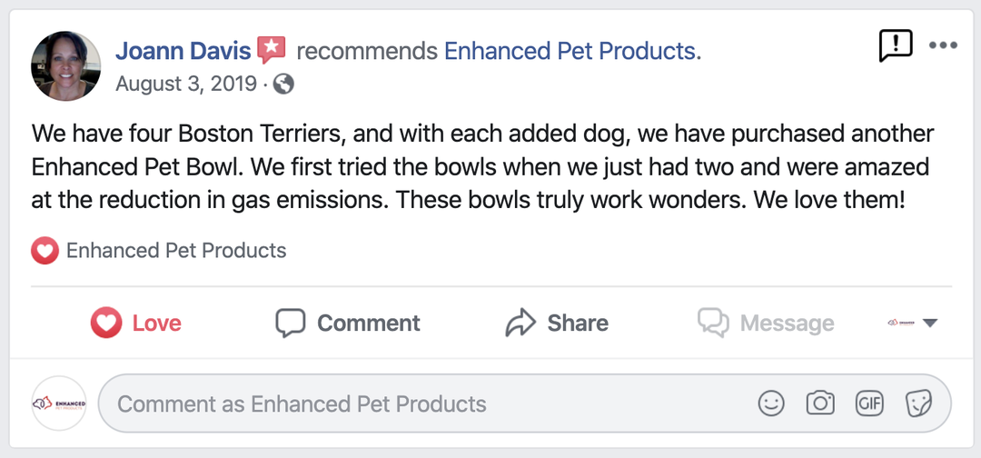
Task: Open Enhanced Pet Products page link in header
Action: click(572, 51)
